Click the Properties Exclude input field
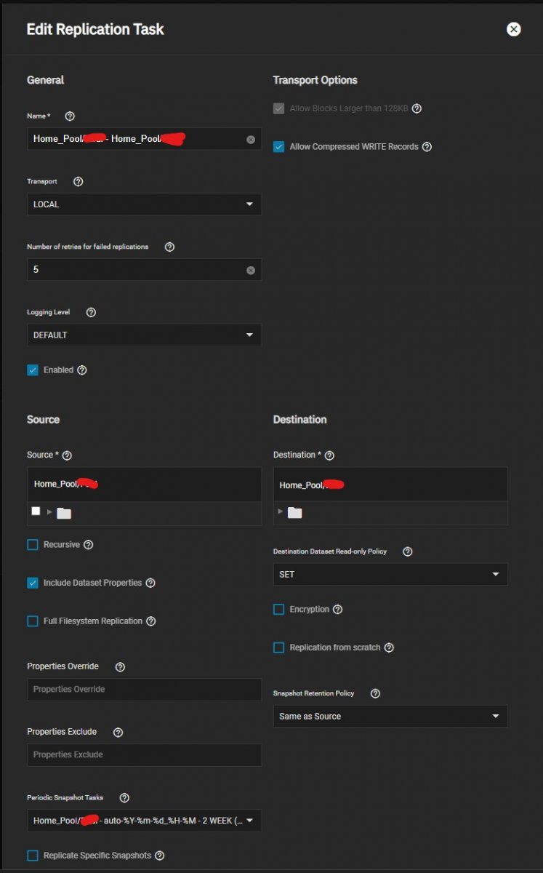543x873 pixels. point(144,755)
